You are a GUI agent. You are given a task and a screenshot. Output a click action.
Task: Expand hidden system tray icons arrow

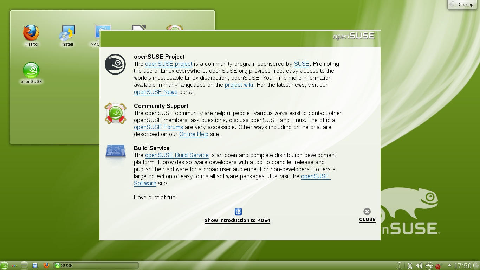tap(449, 265)
